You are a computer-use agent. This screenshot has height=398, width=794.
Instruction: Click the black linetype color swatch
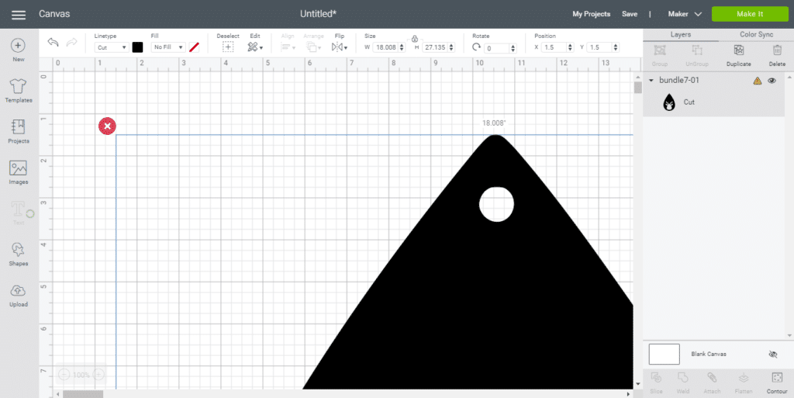pos(137,47)
